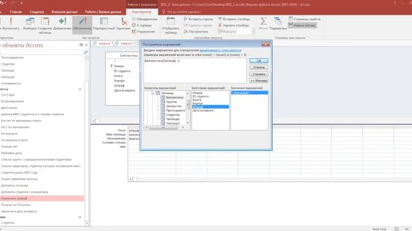Open the Возврат value dropdown in ribbon
The image size is (412, 231).
coord(253,31)
